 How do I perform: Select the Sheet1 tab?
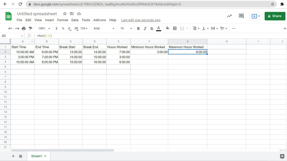pyautogui.click(x=38, y=156)
